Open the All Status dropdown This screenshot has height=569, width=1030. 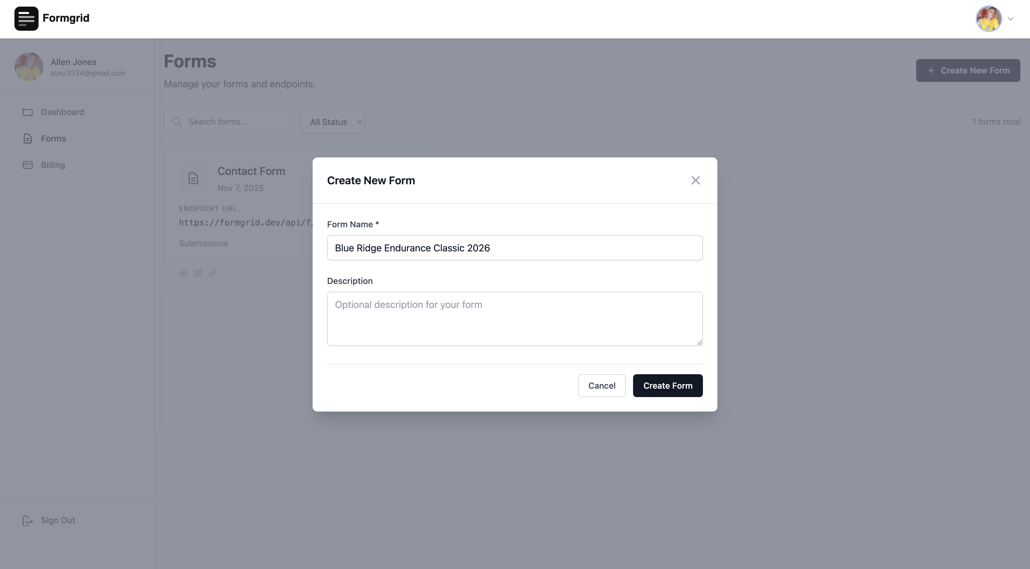click(332, 122)
